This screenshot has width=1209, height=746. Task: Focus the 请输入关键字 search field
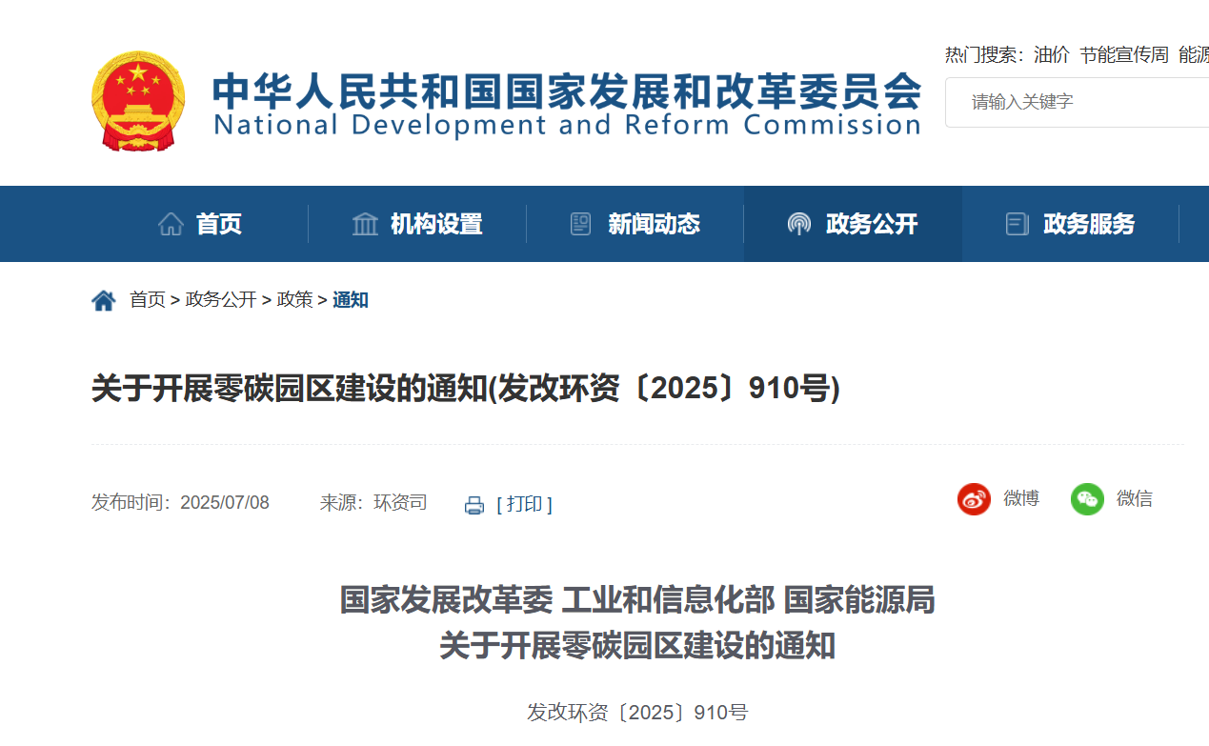[1077, 102]
